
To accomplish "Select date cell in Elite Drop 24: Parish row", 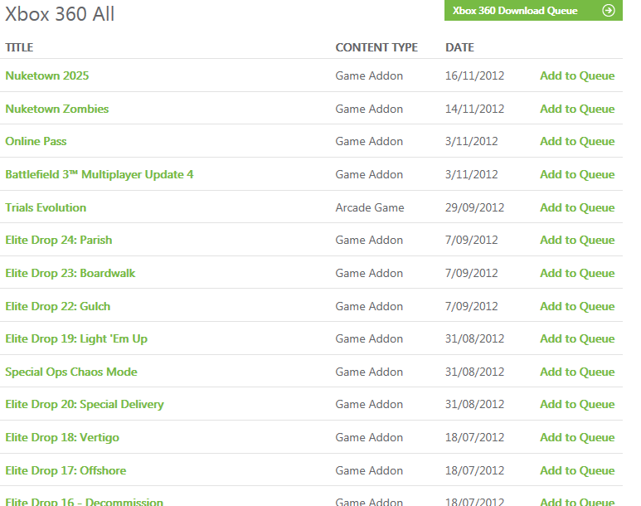I will [471, 240].
